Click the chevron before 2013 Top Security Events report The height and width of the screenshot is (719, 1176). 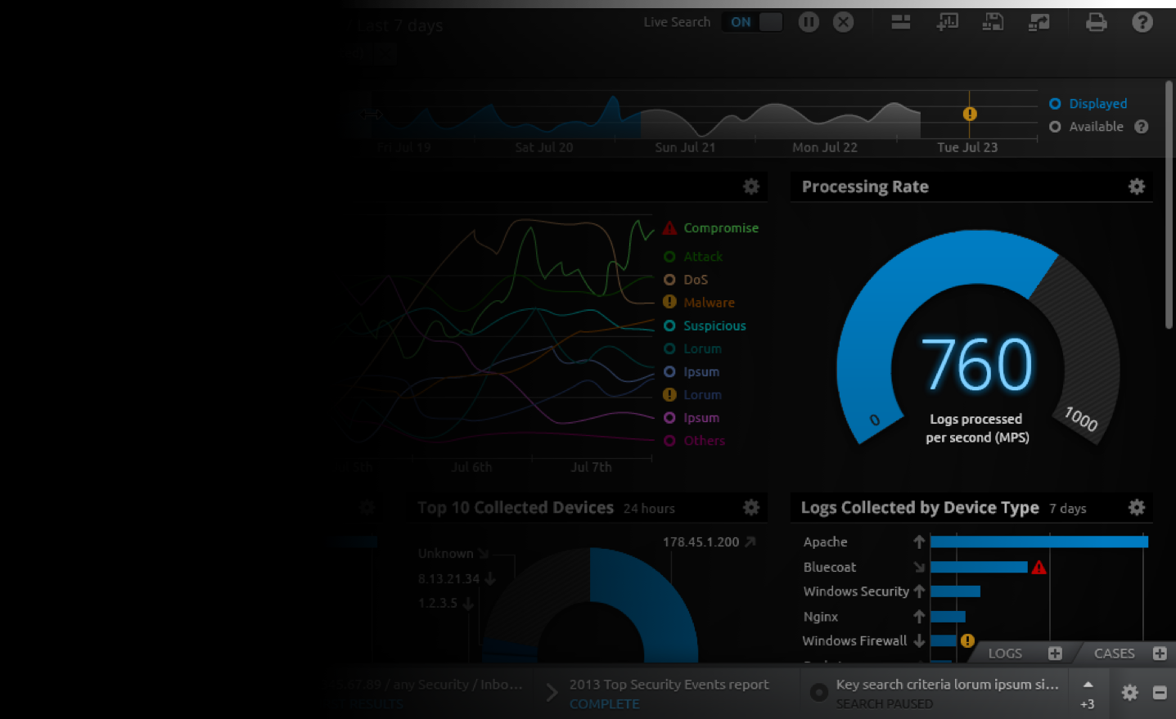pyautogui.click(x=552, y=694)
